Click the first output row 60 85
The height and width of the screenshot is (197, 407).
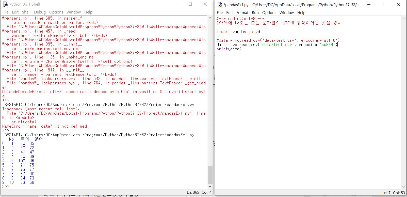(18, 144)
